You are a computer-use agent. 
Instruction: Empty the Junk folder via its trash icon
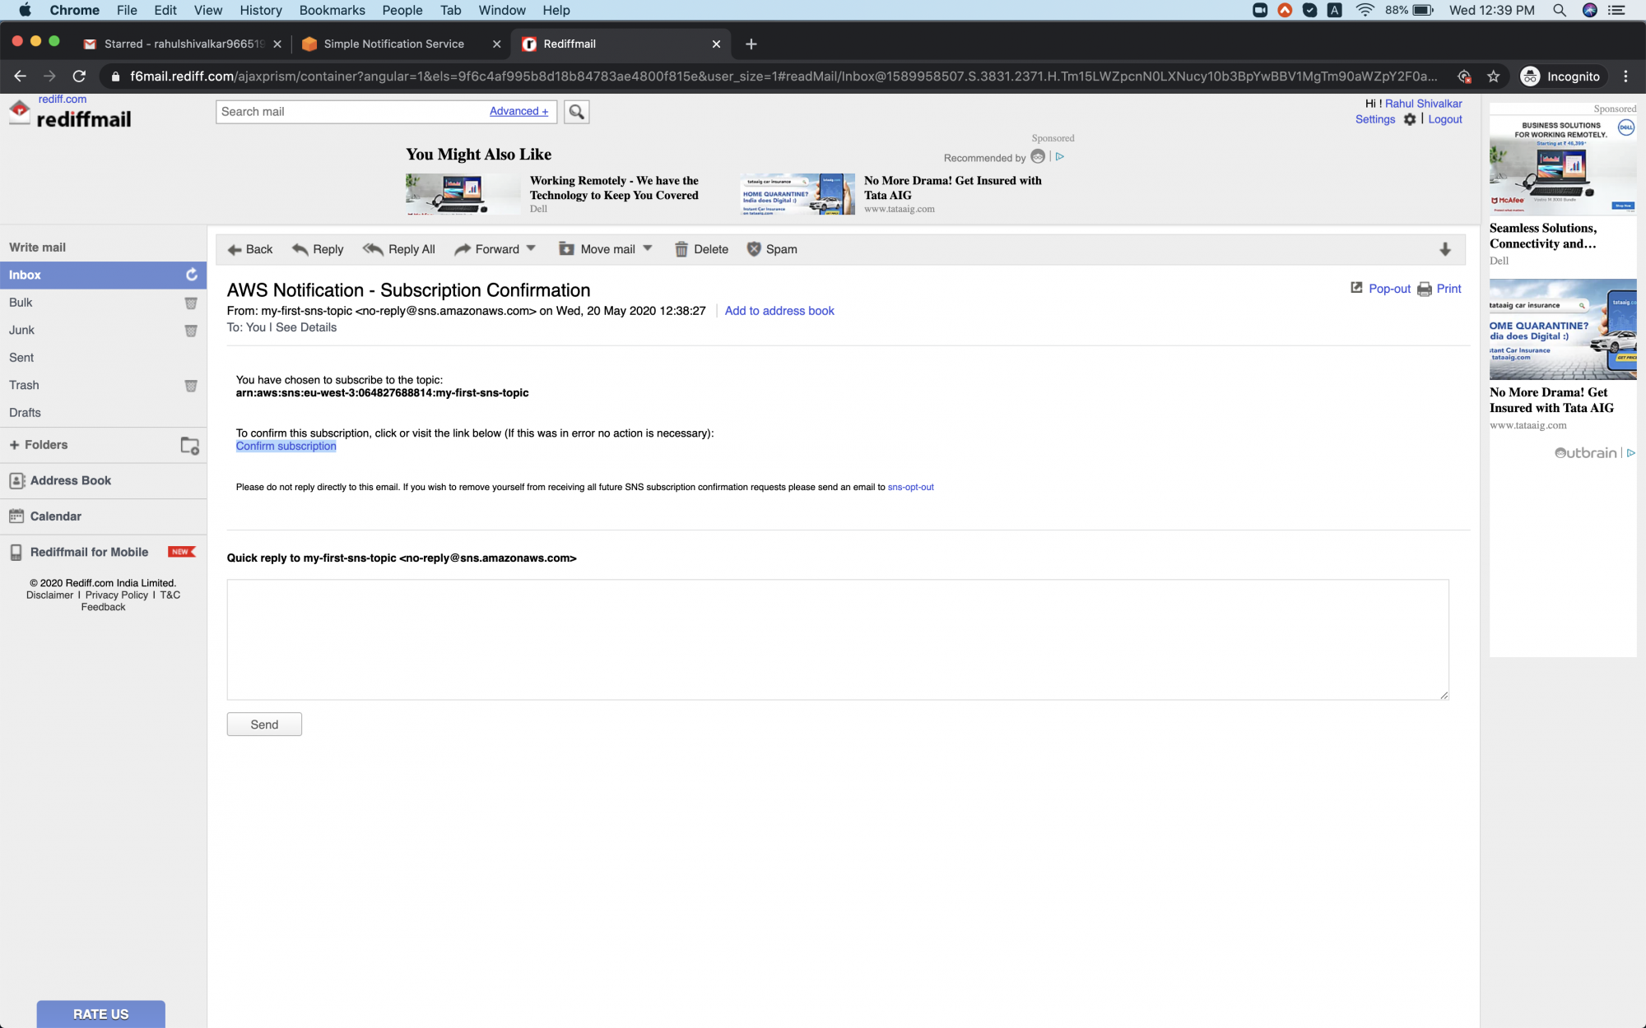(191, 330)
